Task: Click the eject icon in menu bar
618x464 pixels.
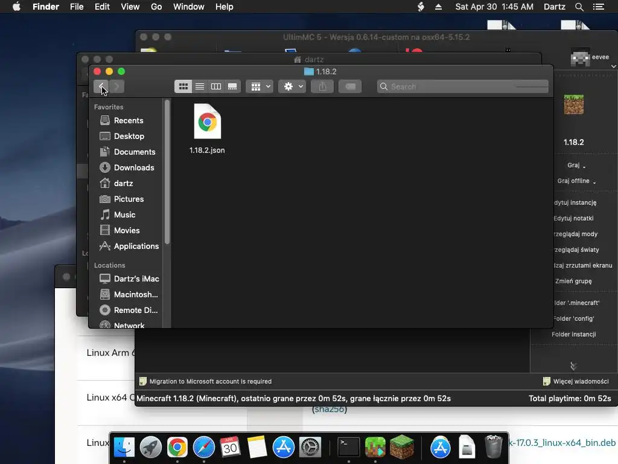Action: [438, 7]
